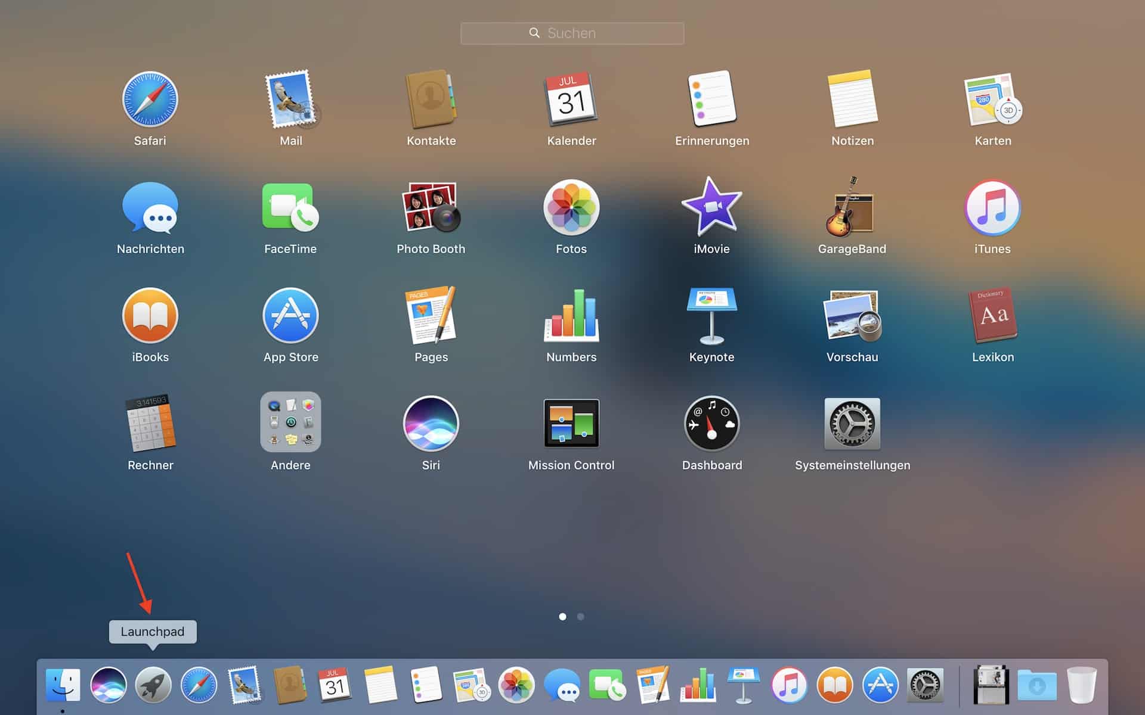Open FaceTime from the Dock

607,685
